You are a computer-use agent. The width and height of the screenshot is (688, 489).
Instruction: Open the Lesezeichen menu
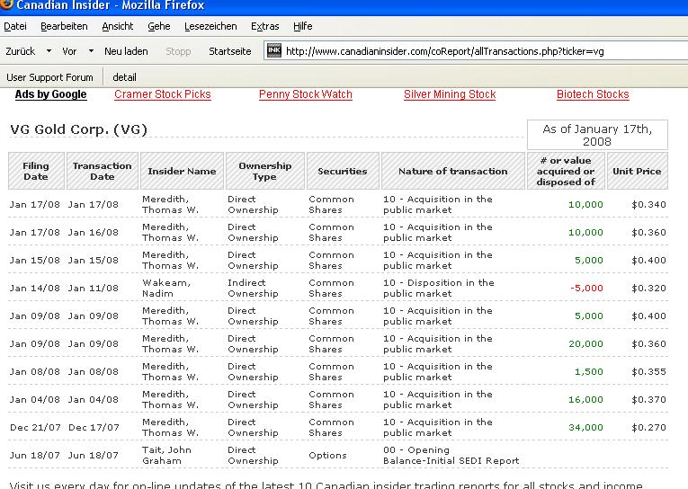tap(210, 26)
